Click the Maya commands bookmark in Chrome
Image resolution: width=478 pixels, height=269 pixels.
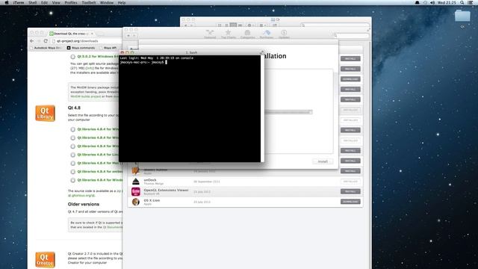81,48
